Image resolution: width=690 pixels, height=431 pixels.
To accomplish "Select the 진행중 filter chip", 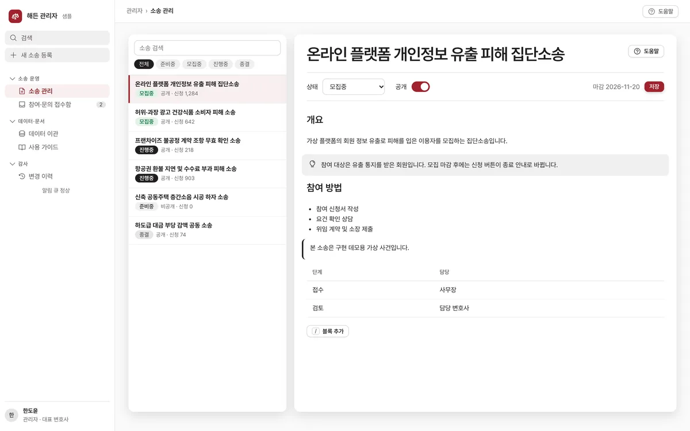I will (x=221, y=64).
